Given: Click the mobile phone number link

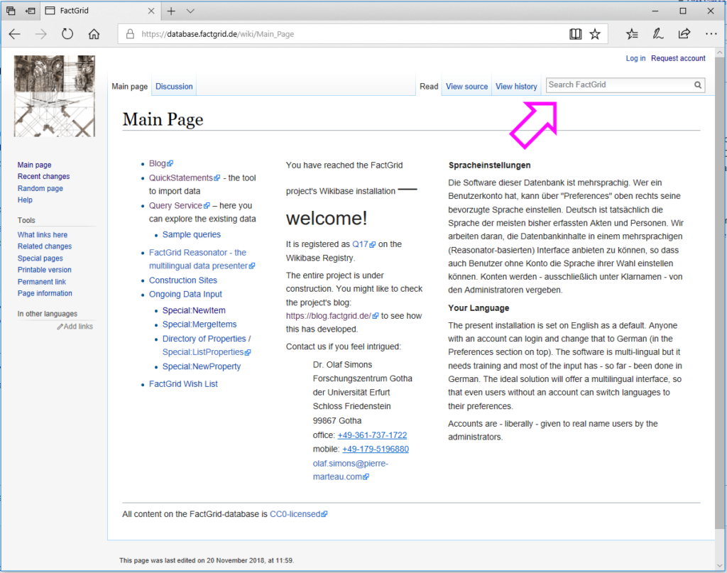Looking at the screenshot, I should click(376, 449).
